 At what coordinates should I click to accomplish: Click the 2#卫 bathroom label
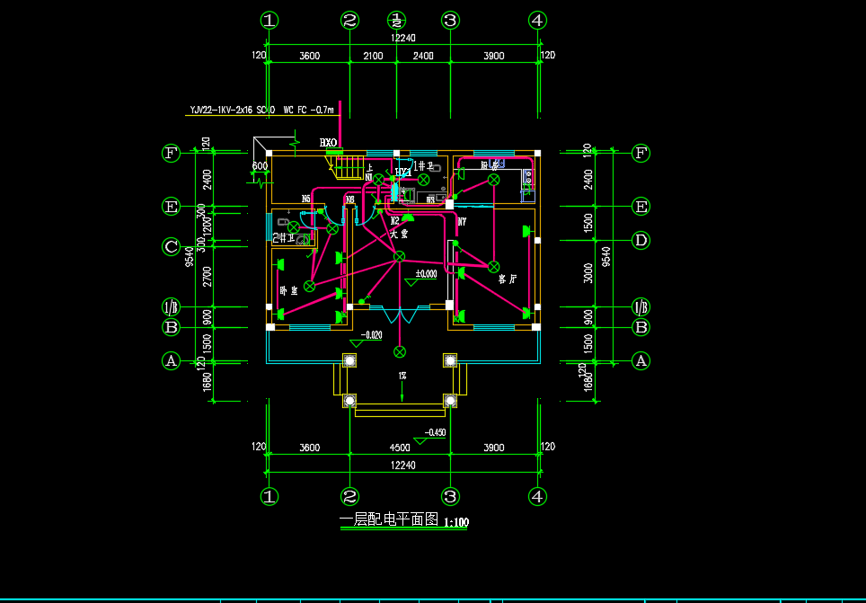click(285, 238)
